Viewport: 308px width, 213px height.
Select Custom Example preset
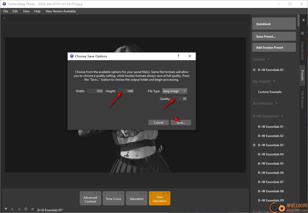point(270,92)
